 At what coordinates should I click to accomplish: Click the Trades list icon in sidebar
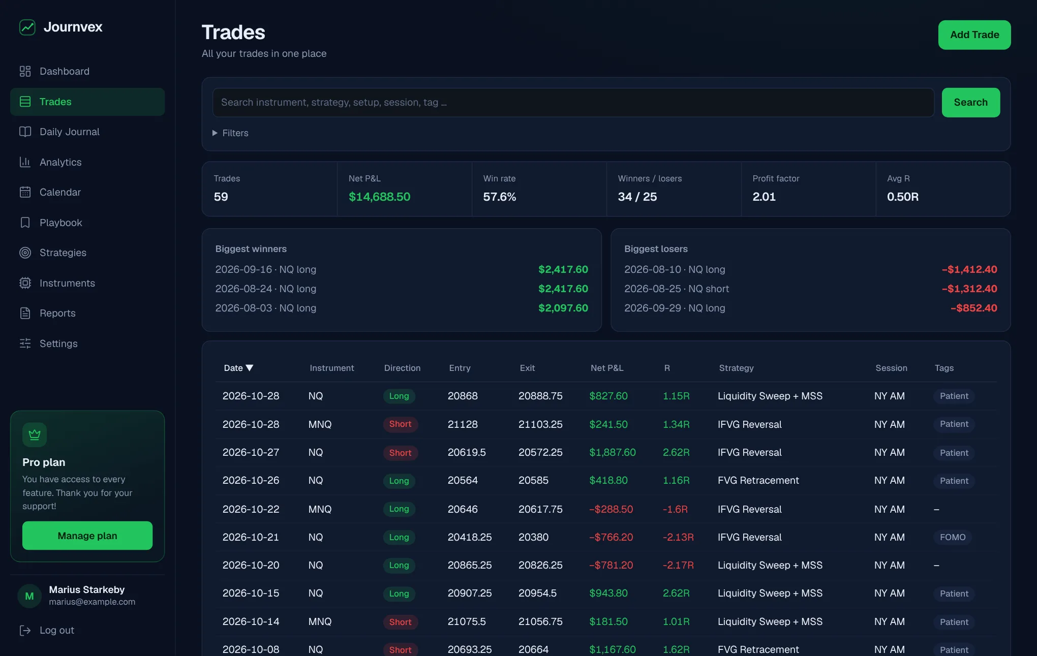click(25, 102)
